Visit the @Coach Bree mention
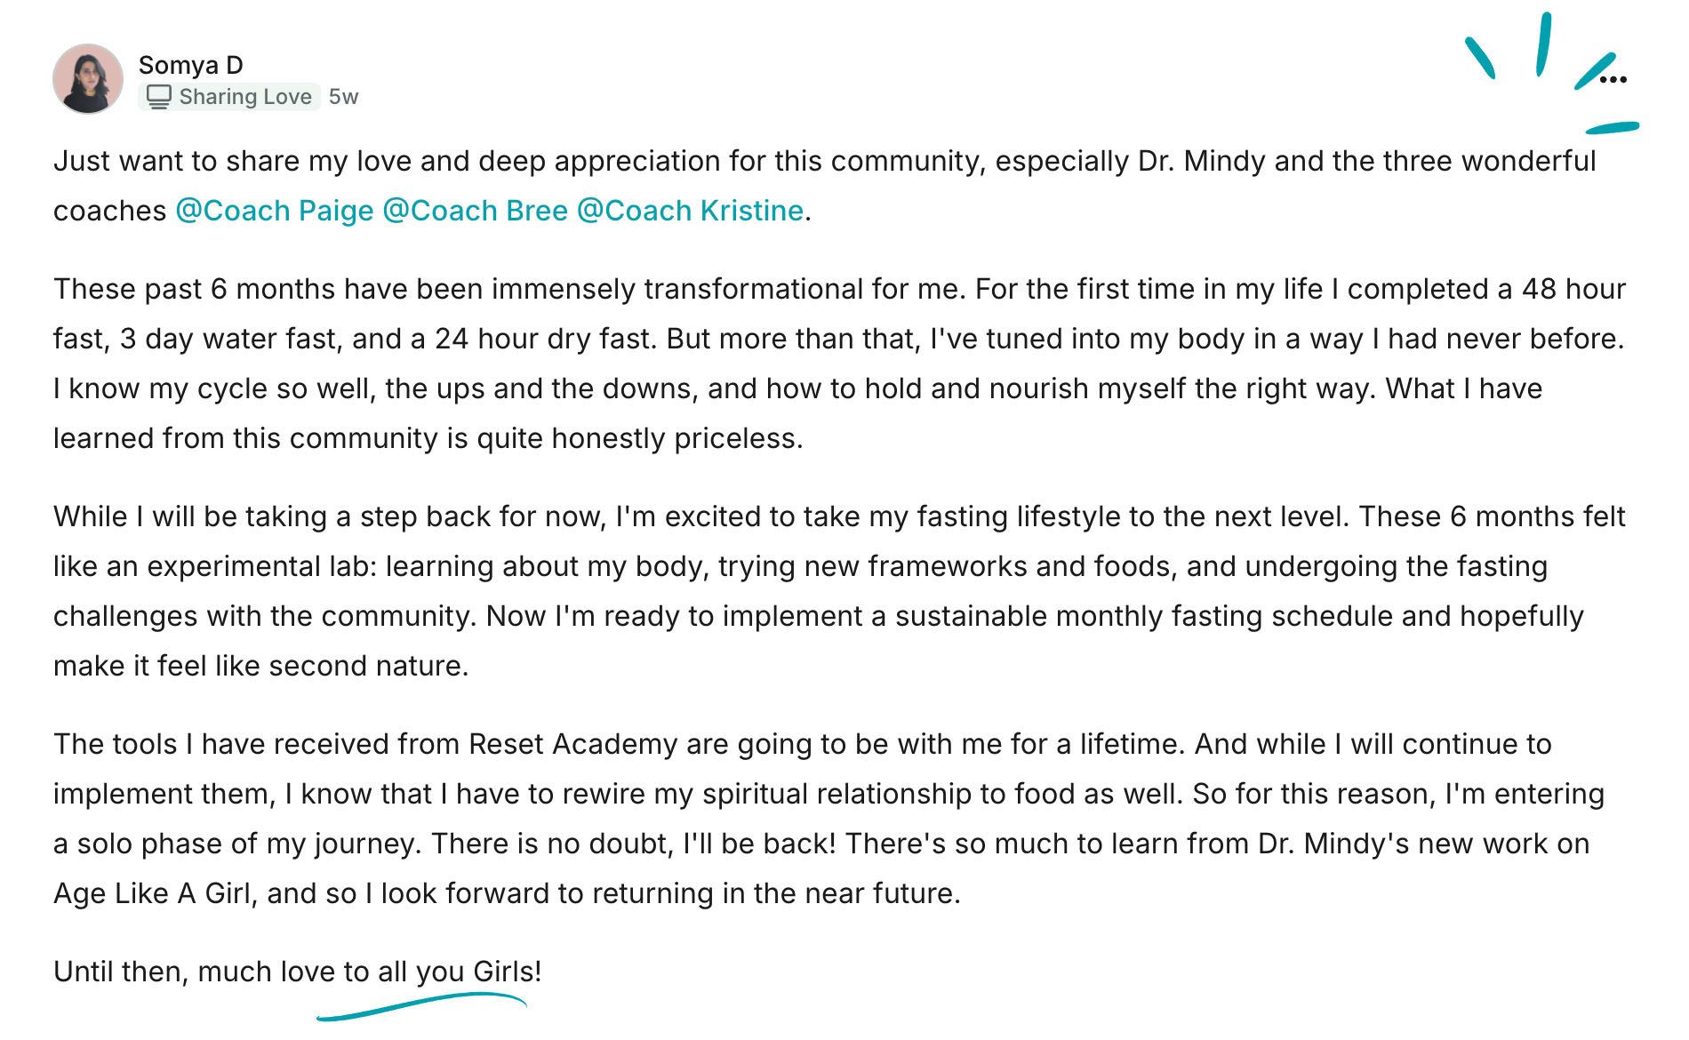This screenshot has height=1040, width=1689. (x=475, y=211)
